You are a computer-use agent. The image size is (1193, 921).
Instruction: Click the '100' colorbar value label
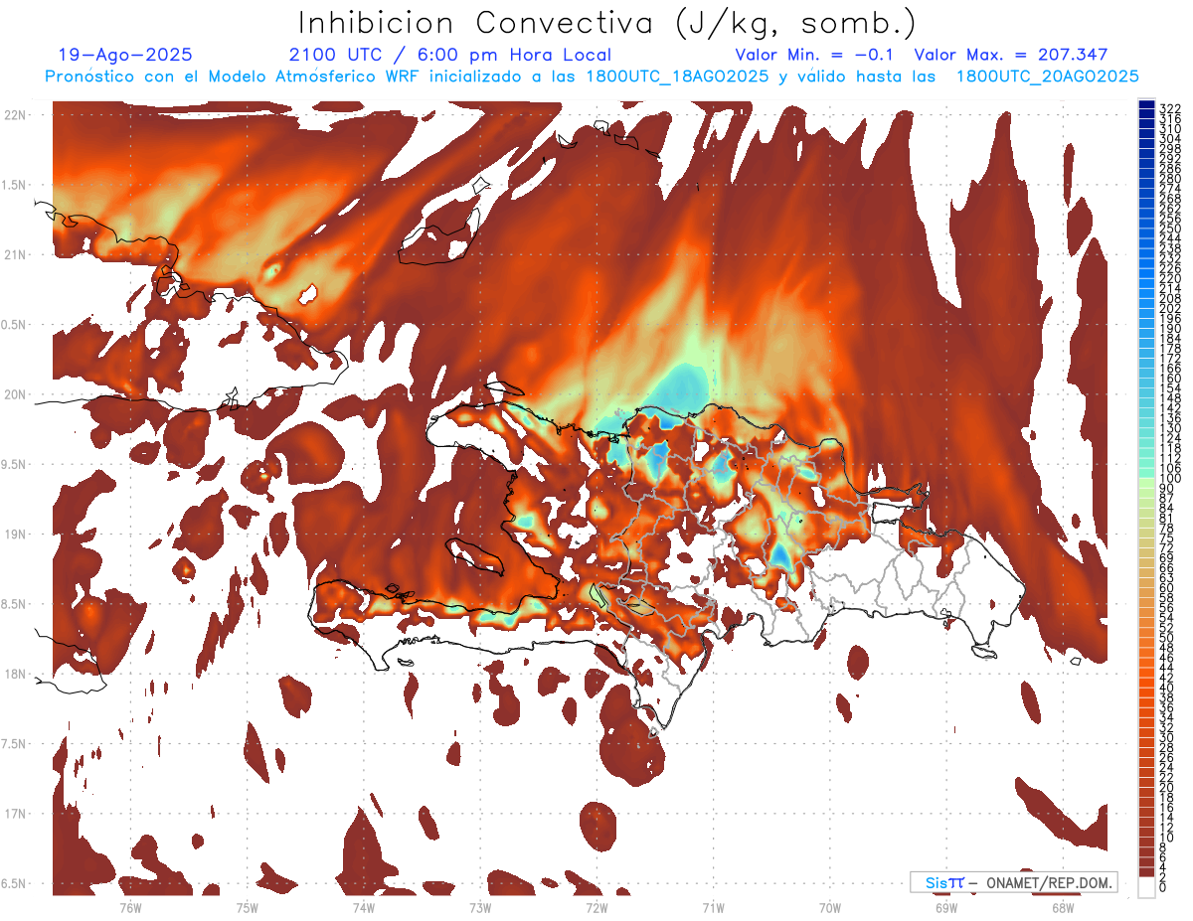coord(1170,480)
